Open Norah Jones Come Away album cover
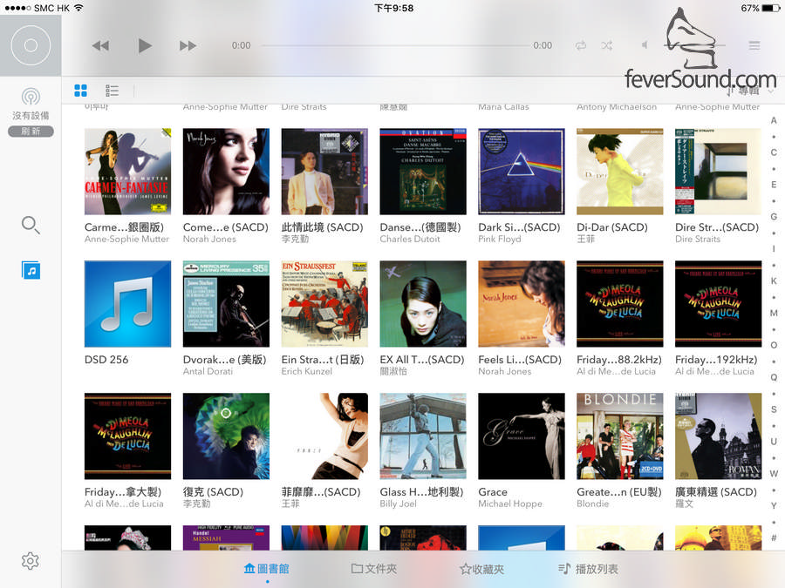 226,172
